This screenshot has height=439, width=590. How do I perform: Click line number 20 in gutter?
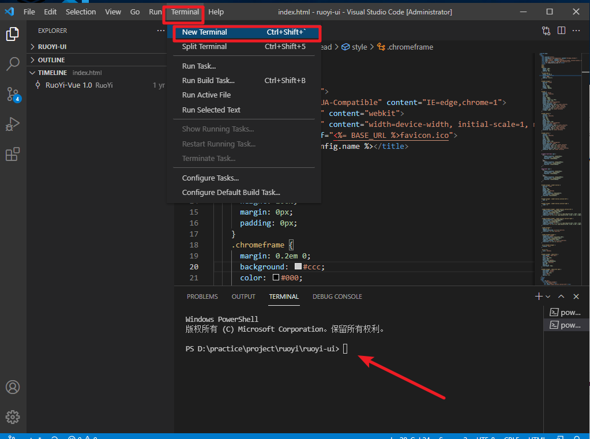[194, 267]
